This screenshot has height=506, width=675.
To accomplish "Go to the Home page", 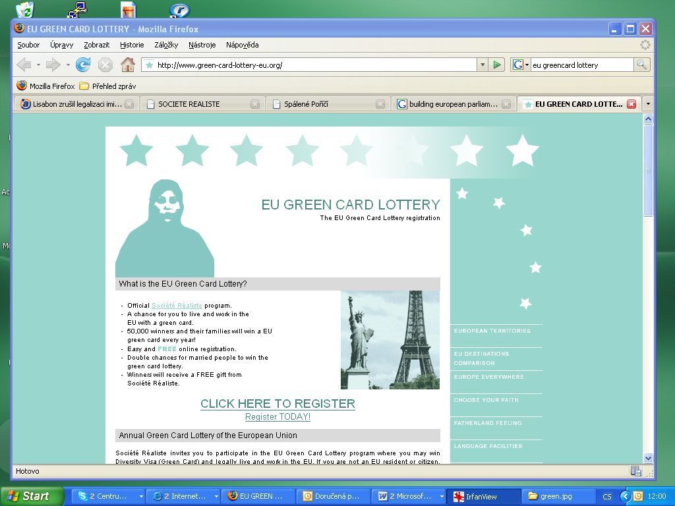I will coord(128,65).
